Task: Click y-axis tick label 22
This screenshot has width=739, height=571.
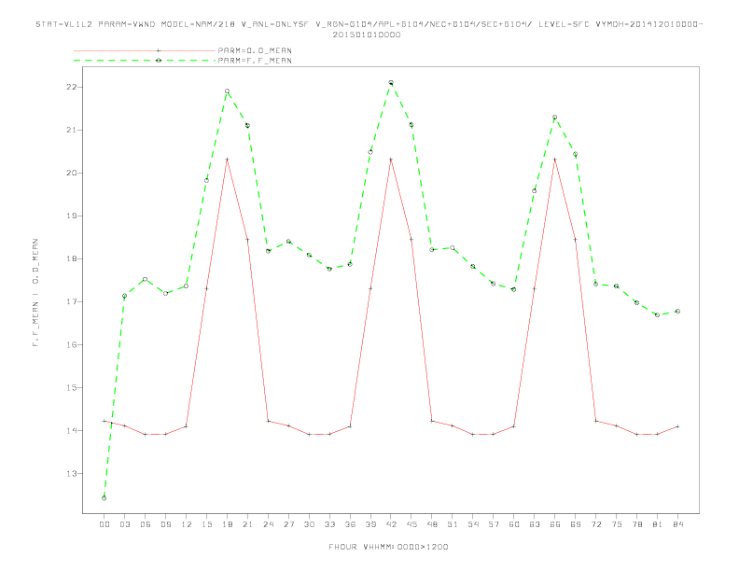Action: pyautogui.click(x=71, y=87)
